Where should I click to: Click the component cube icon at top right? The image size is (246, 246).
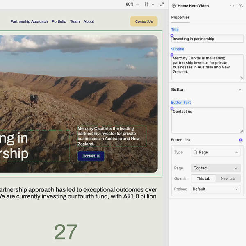click(x=241, y=6)
